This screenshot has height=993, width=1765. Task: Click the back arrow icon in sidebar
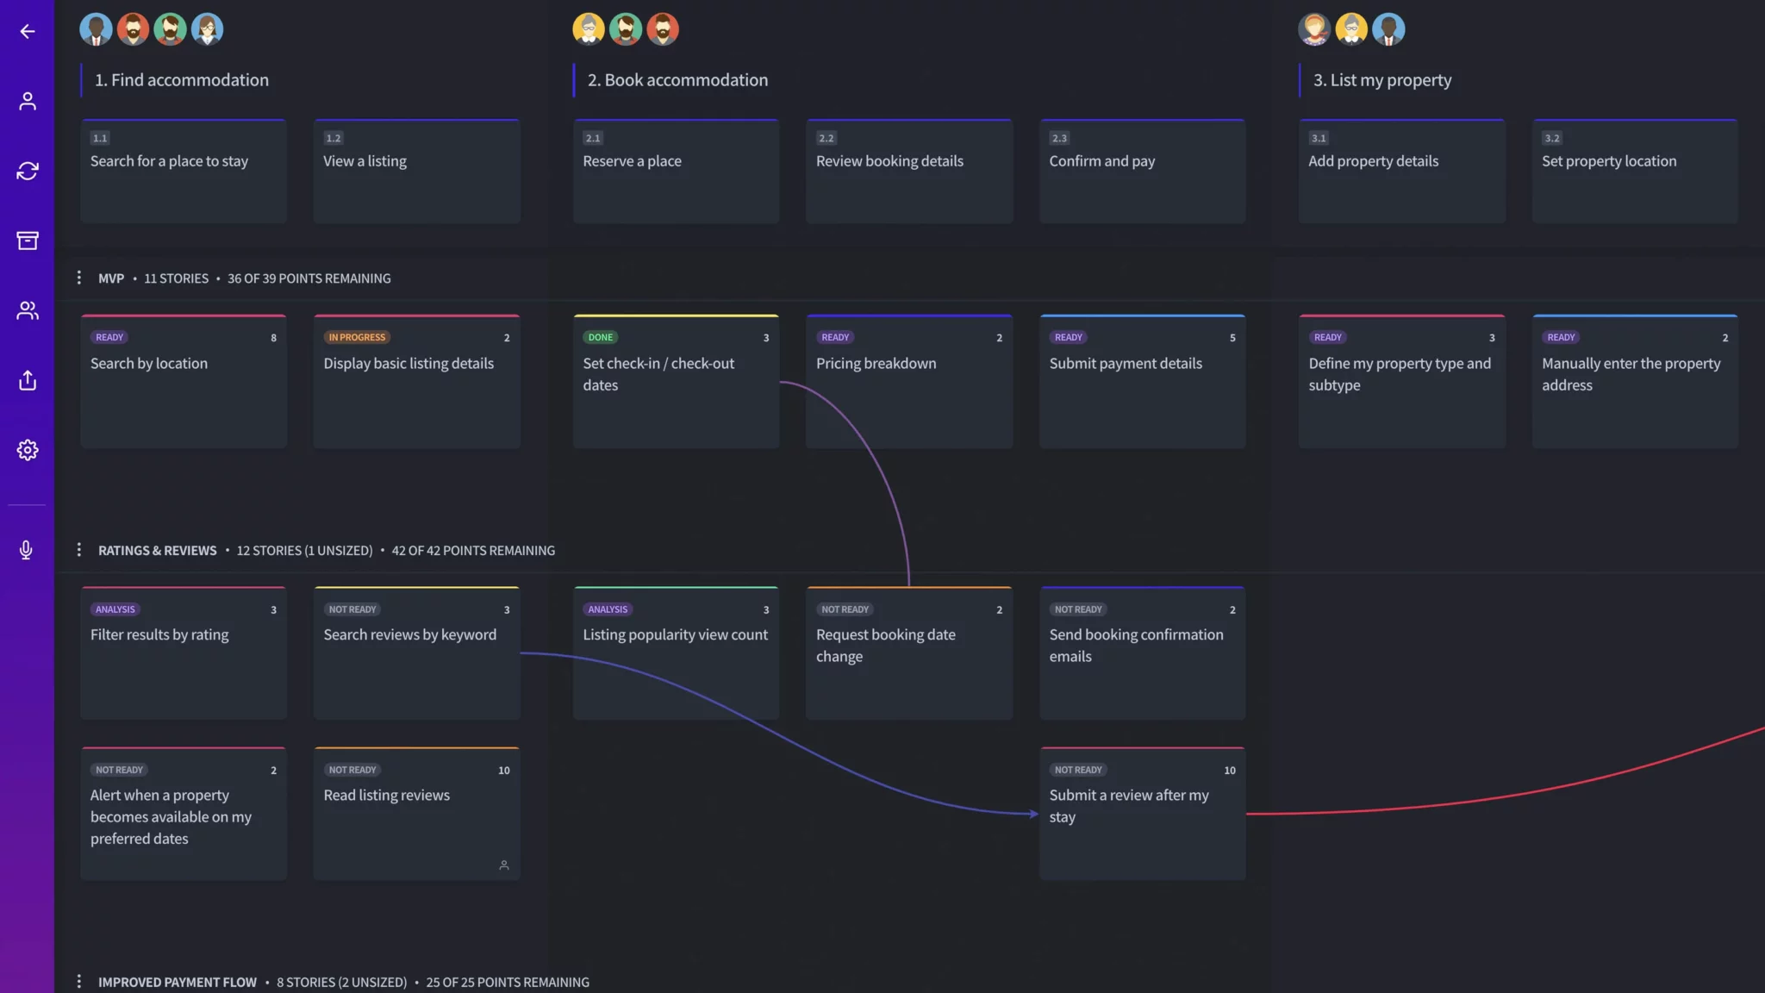(28, 31)
